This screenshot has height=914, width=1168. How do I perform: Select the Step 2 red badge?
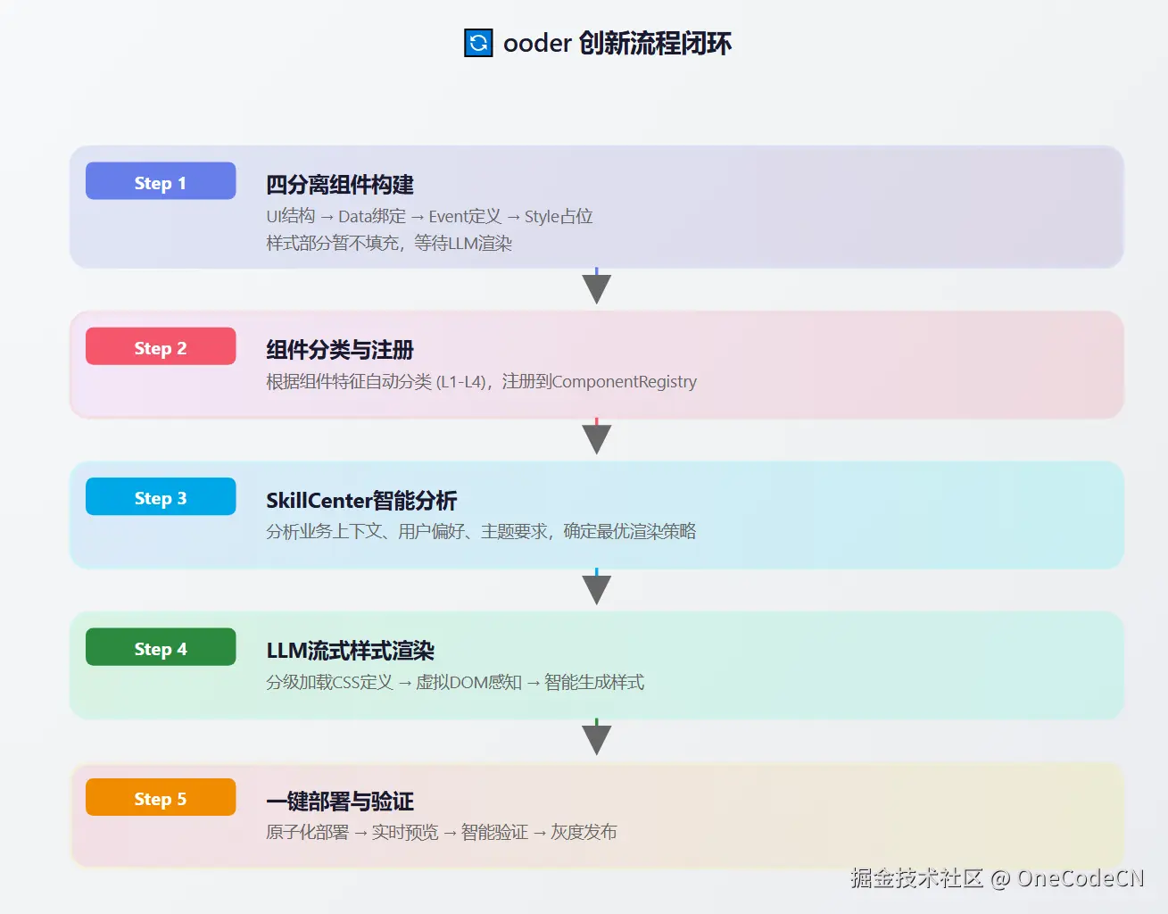pyautogui.click(x=160, y=347)
